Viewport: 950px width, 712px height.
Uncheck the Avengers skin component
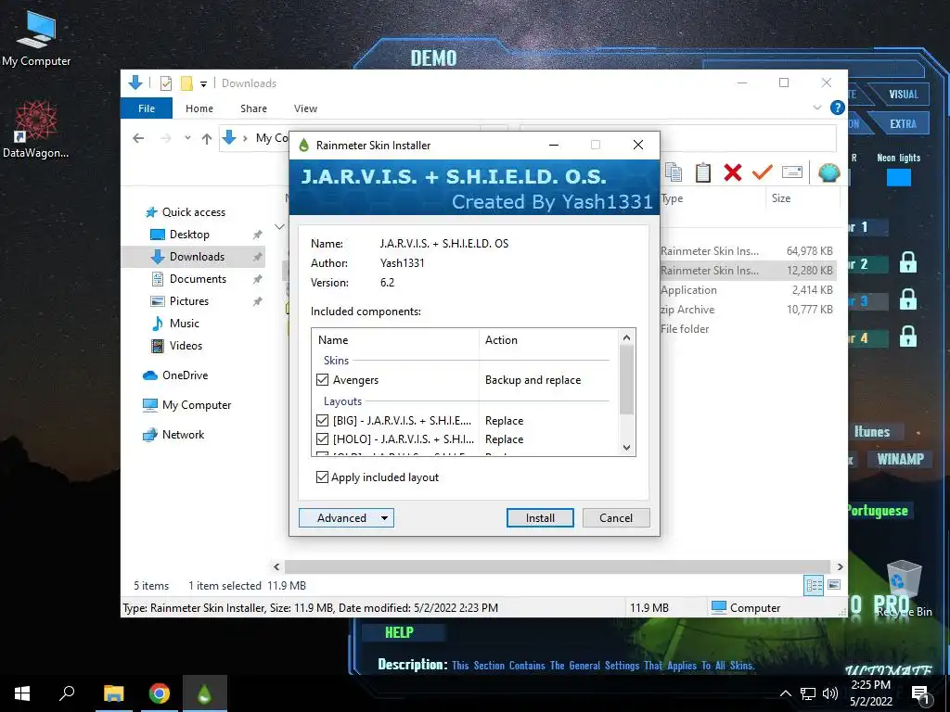pyautogui.click(x=322, y=379)
